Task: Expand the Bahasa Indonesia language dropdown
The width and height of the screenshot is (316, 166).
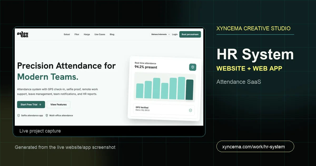Action: 160,34
